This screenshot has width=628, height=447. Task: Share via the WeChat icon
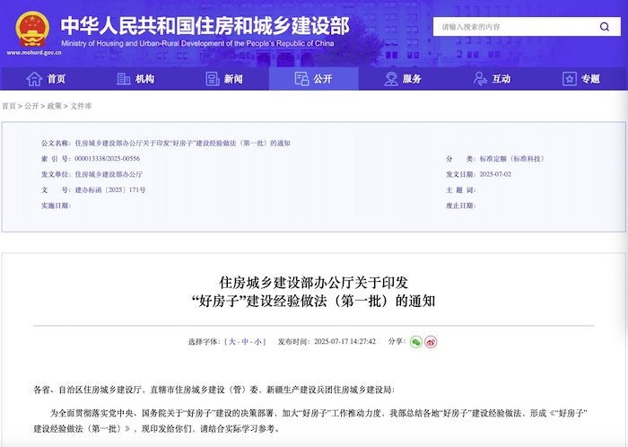point(416,342)
